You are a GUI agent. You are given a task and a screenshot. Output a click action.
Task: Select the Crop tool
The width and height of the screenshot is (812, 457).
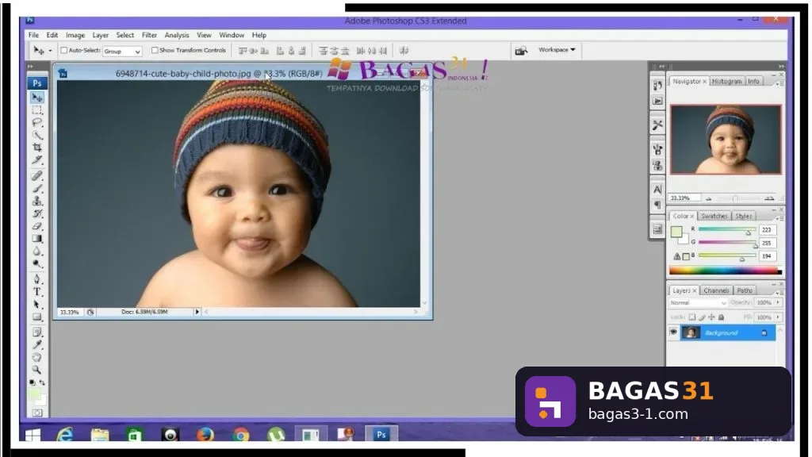click(36, 147)
